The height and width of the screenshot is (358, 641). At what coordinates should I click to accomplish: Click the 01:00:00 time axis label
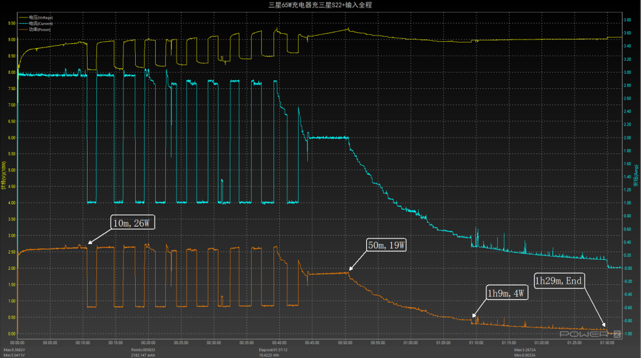411,343
